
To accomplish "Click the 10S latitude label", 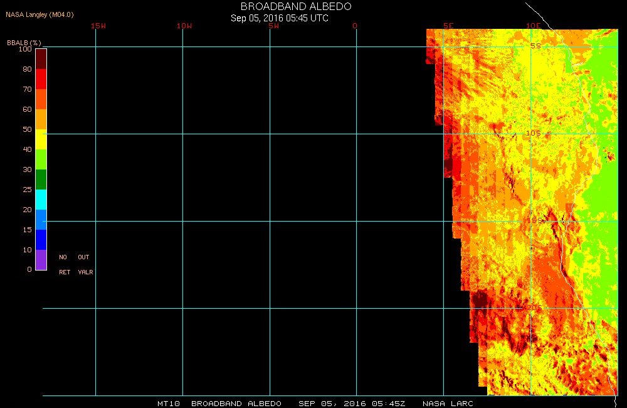I will [x=533, y=133].
